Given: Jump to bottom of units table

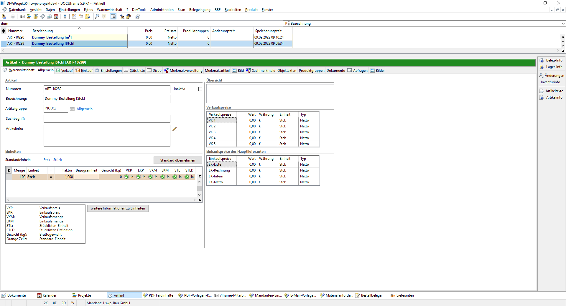Looking at the screenshot, I should 200,200.
